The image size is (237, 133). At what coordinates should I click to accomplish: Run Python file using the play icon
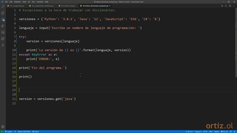click(x=226, y=6)
